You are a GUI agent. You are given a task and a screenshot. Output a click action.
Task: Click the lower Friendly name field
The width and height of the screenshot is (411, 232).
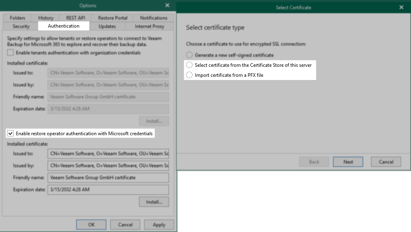pos(108,178)
